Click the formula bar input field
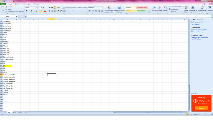The width and height of the screenshot is (213, 136). click(x=119, y=16)
